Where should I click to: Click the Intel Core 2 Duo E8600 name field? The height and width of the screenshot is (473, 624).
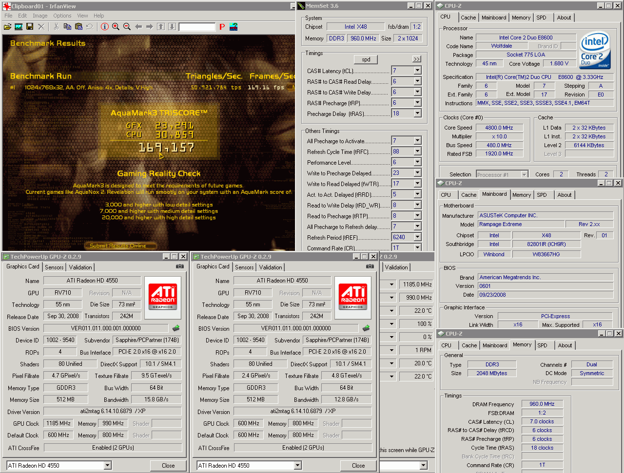click(526, 38)
